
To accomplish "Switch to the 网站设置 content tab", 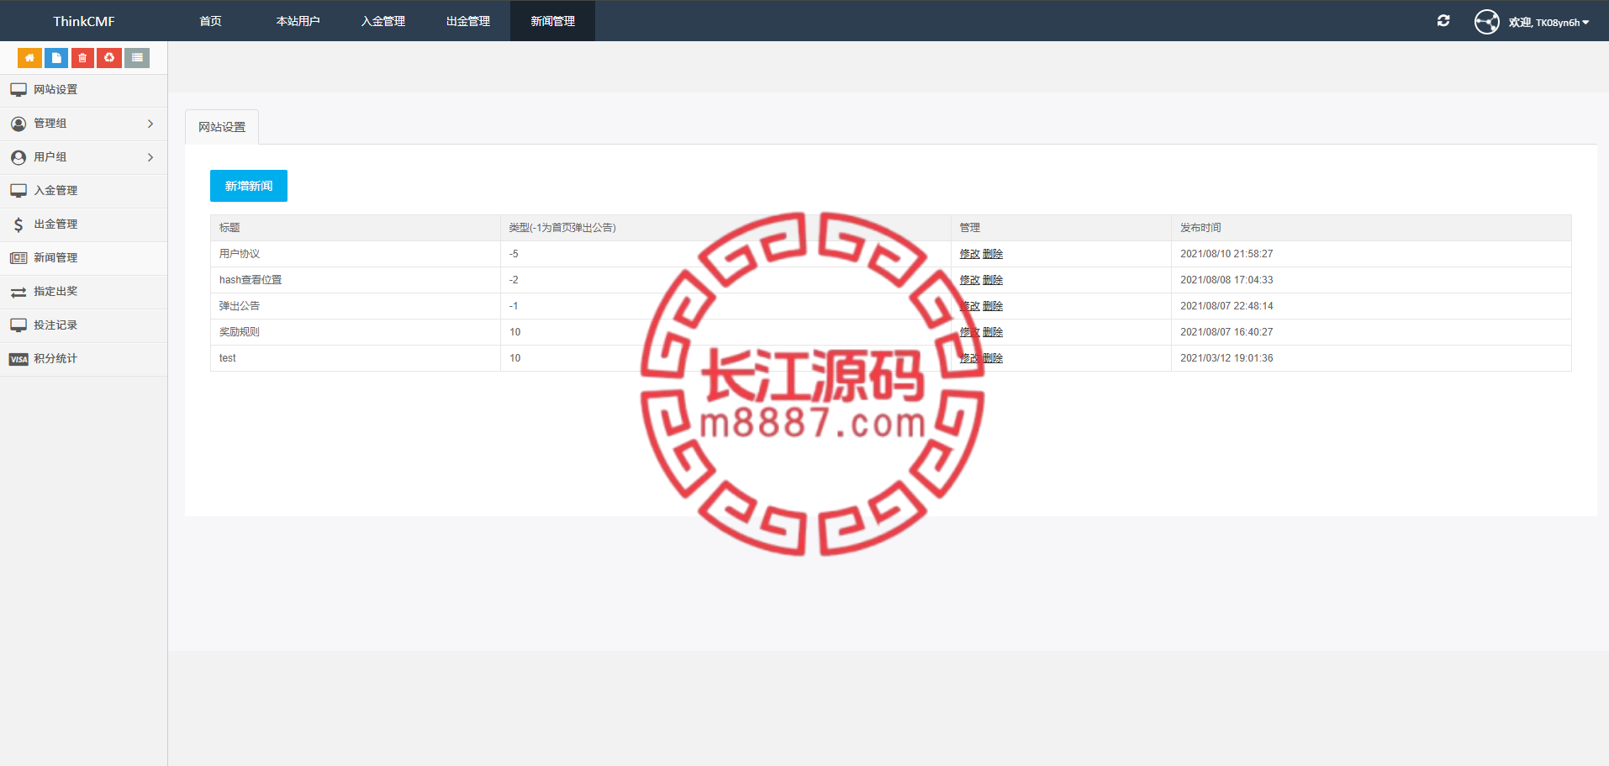I will (222, 127).
